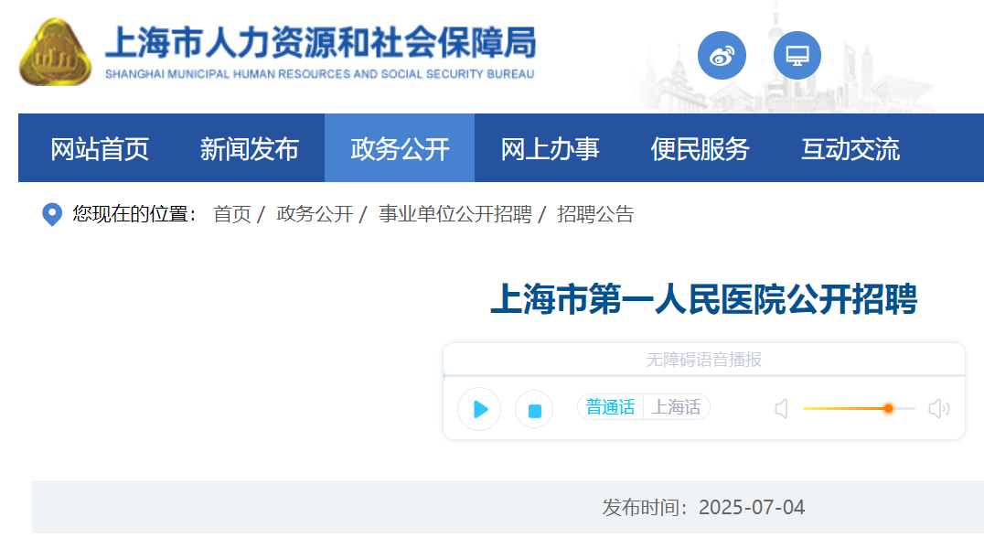Mute volume using the quiet speaker icon
This screenshot has width=984, height=560.
[781, 409]
